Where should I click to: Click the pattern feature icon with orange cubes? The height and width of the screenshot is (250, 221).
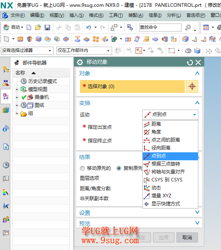tap(96, 39)
